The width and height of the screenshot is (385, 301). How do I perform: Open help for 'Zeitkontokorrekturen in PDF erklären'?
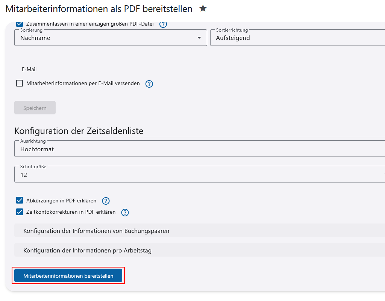pyautogui.click(x=124, y=212)
